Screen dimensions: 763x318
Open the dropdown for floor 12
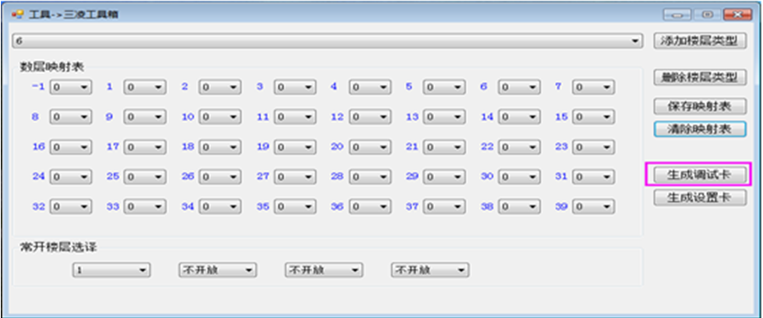[370, 117]
